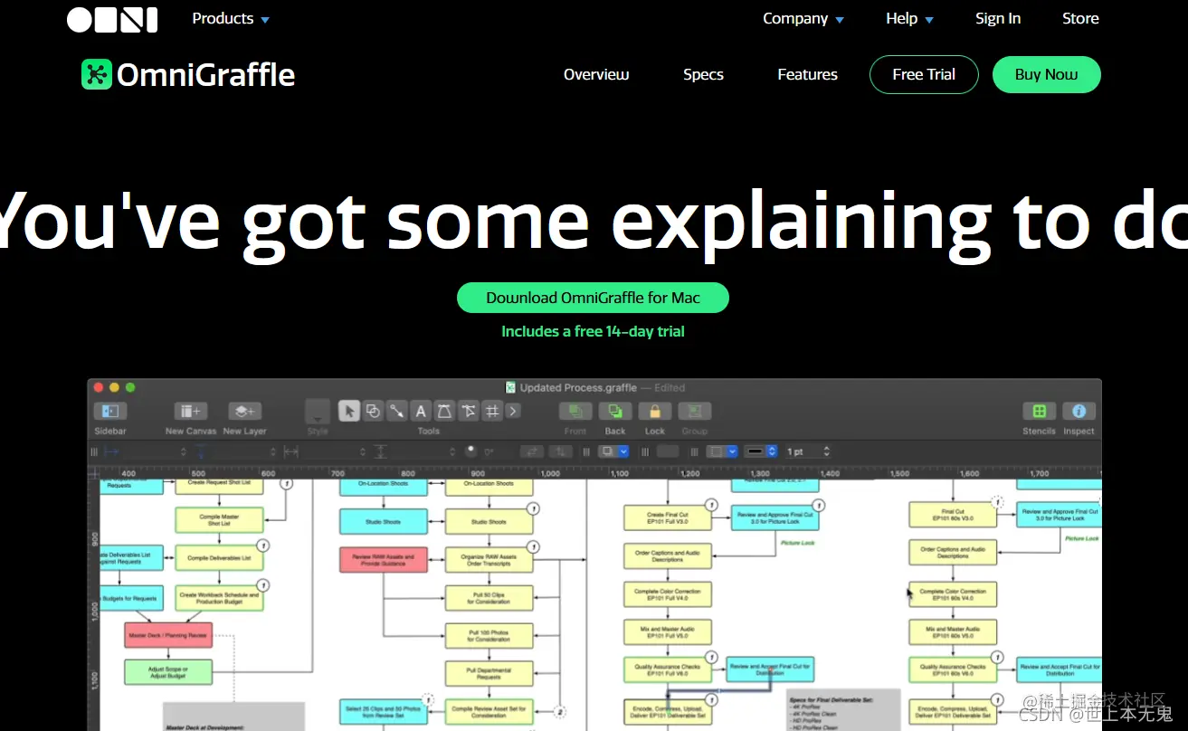Click the Lock padlock icon
Screen dimensions: 1188x731
655,411
